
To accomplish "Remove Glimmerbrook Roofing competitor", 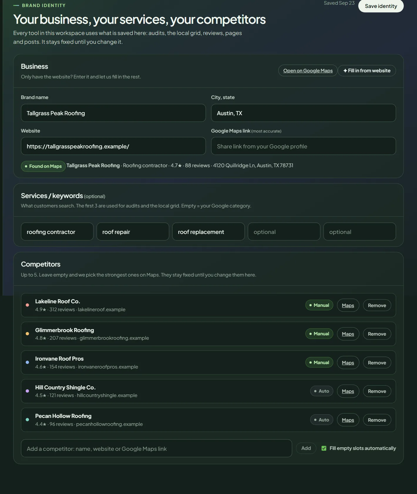I will pos(377,334).
